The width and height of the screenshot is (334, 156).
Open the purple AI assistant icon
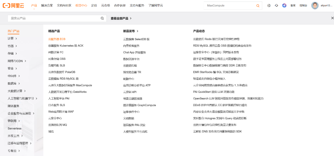[285, 6]
